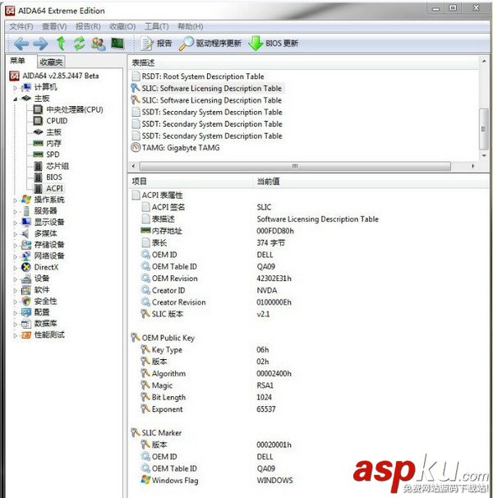The image size is (493, 498).
Task: Select SPD in the tree
Action: click(x=46, y=154)
